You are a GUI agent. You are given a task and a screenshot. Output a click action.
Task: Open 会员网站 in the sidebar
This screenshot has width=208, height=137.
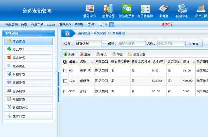(29, 91)
